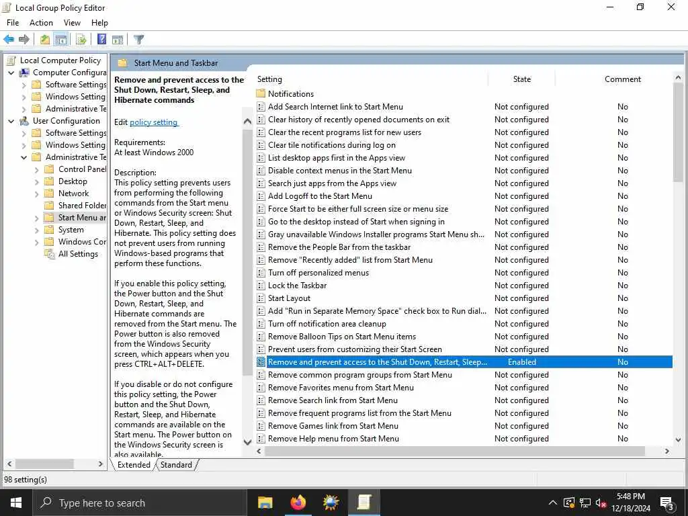Viewport: 688px width, 516px height.
Task: Click the blue Help toolbar icon
Action: pyautogui.click(x=101, y=40)
